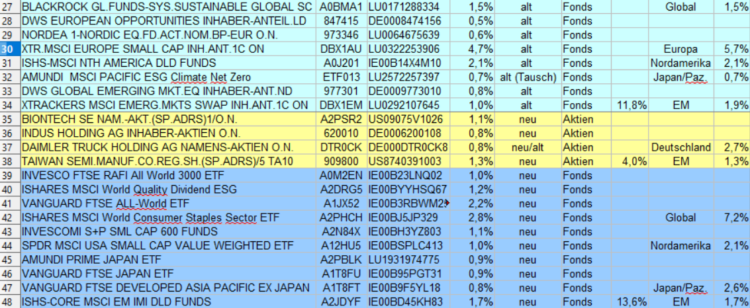Select the 11,8% cell in XTRACKERS EM row
This screenshot has height=308, width=750.
click(630, 105)
